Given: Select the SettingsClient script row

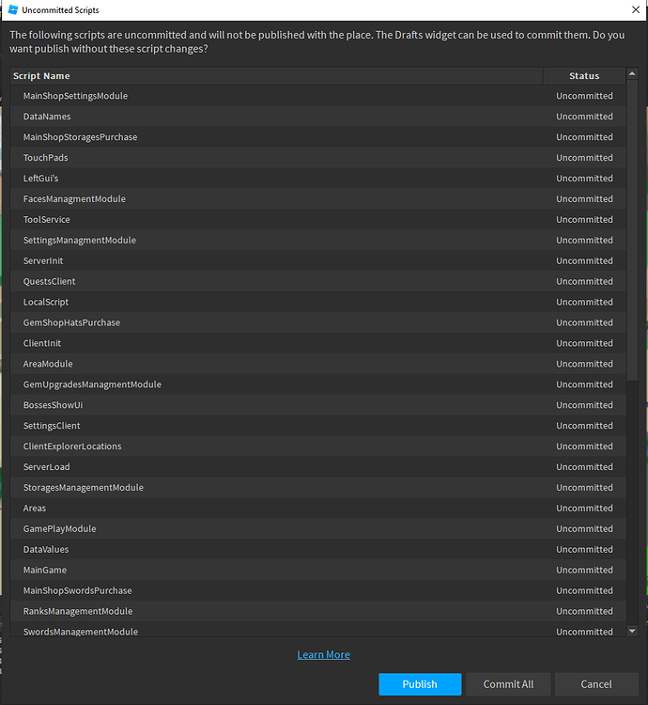Looking at the screenshot, I should (318, 426).
